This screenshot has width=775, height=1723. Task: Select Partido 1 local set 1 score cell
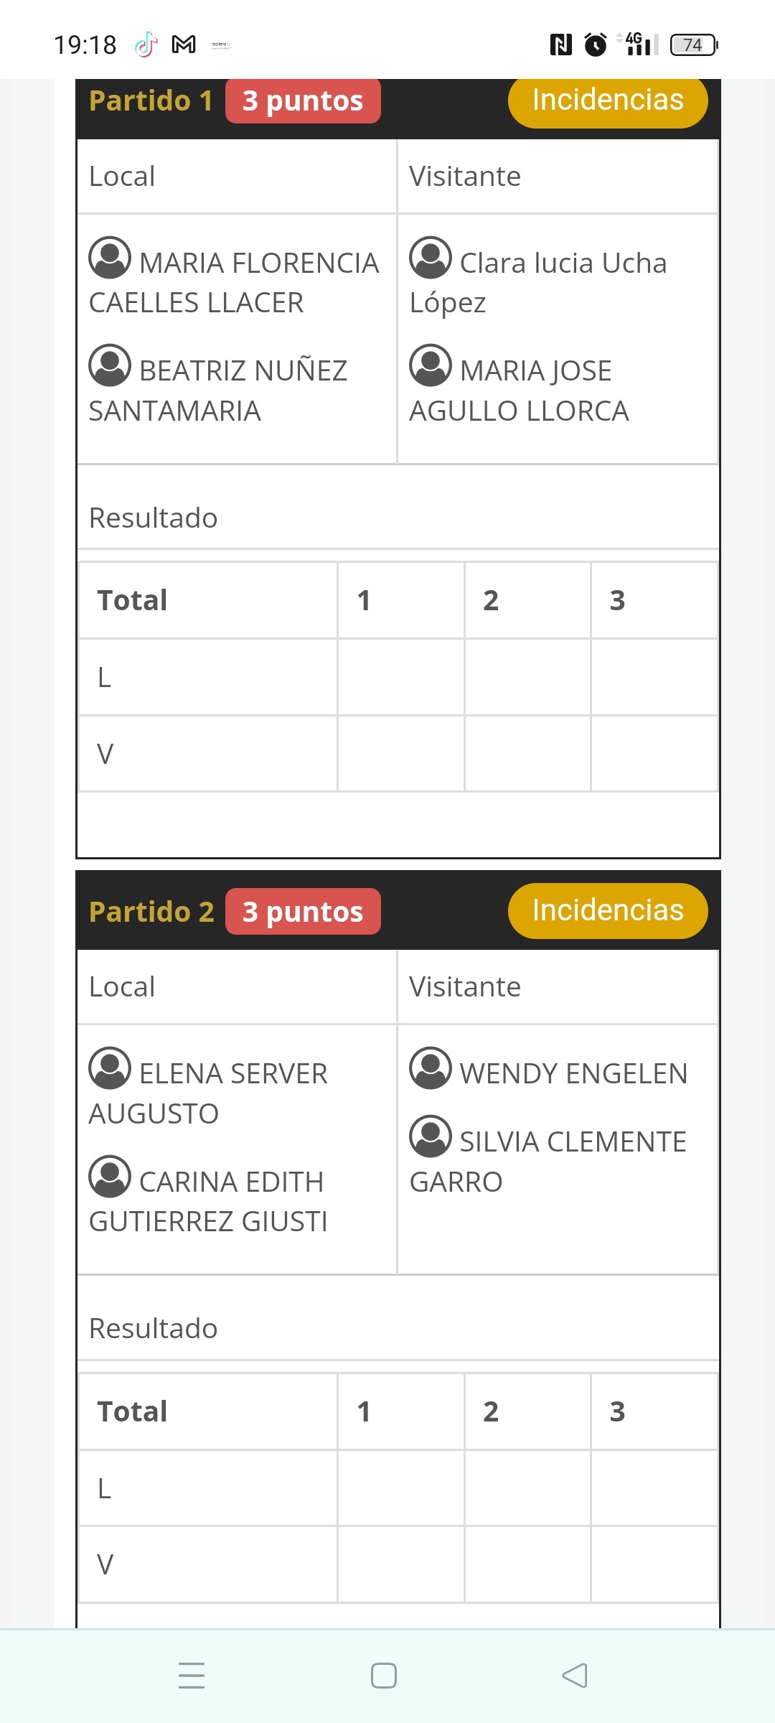point(401,677)
